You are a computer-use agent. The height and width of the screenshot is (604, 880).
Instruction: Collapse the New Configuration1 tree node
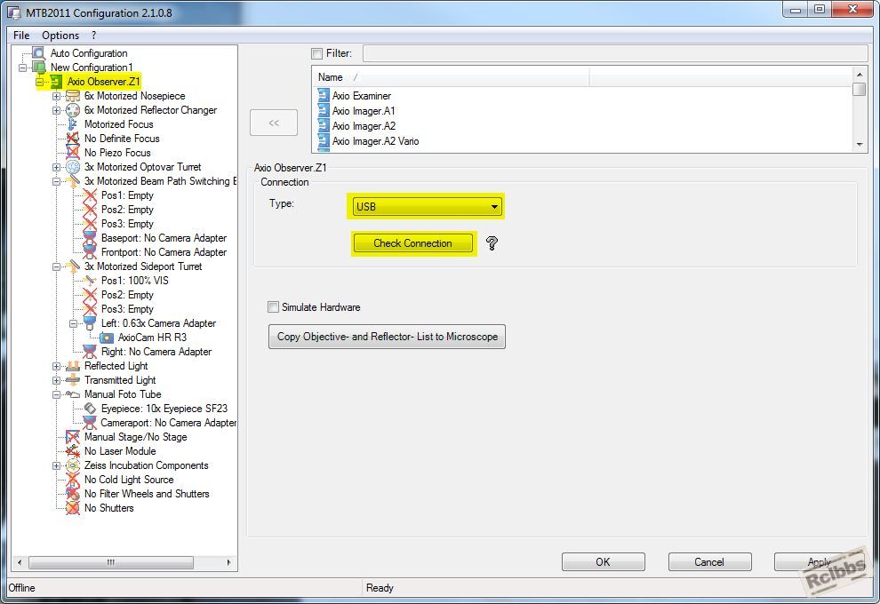23,68
